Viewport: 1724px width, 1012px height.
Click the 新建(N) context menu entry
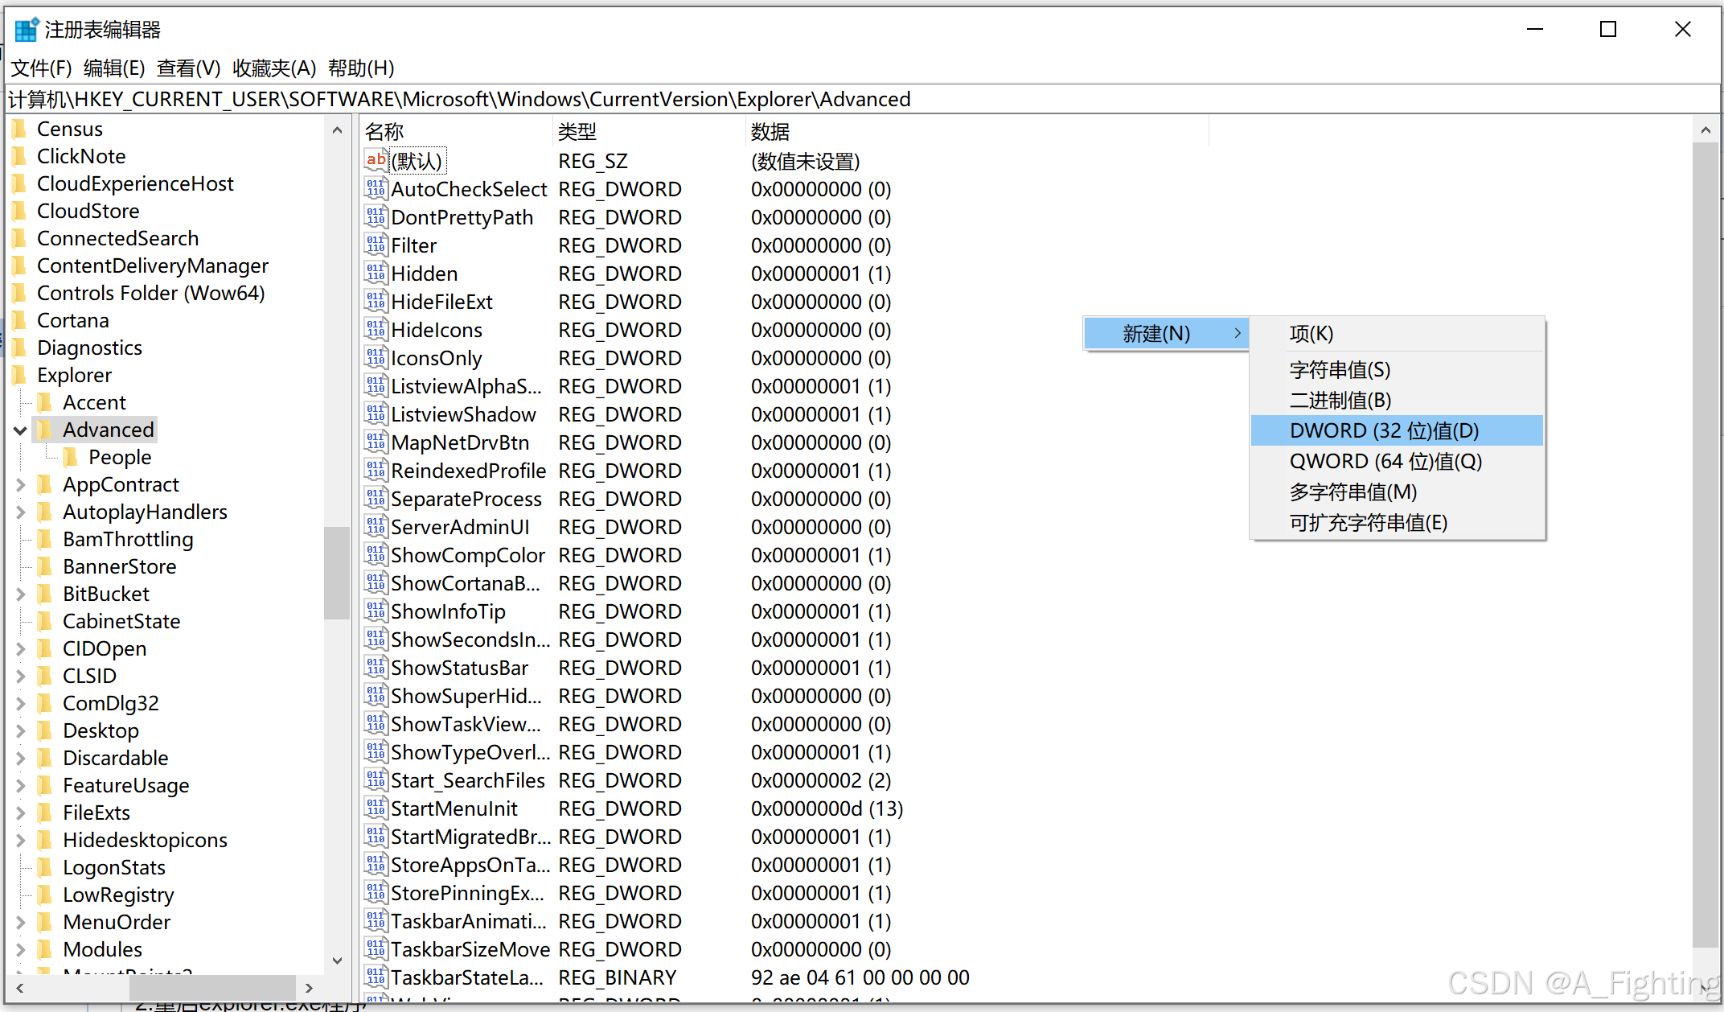click(x=1156, y=334)
